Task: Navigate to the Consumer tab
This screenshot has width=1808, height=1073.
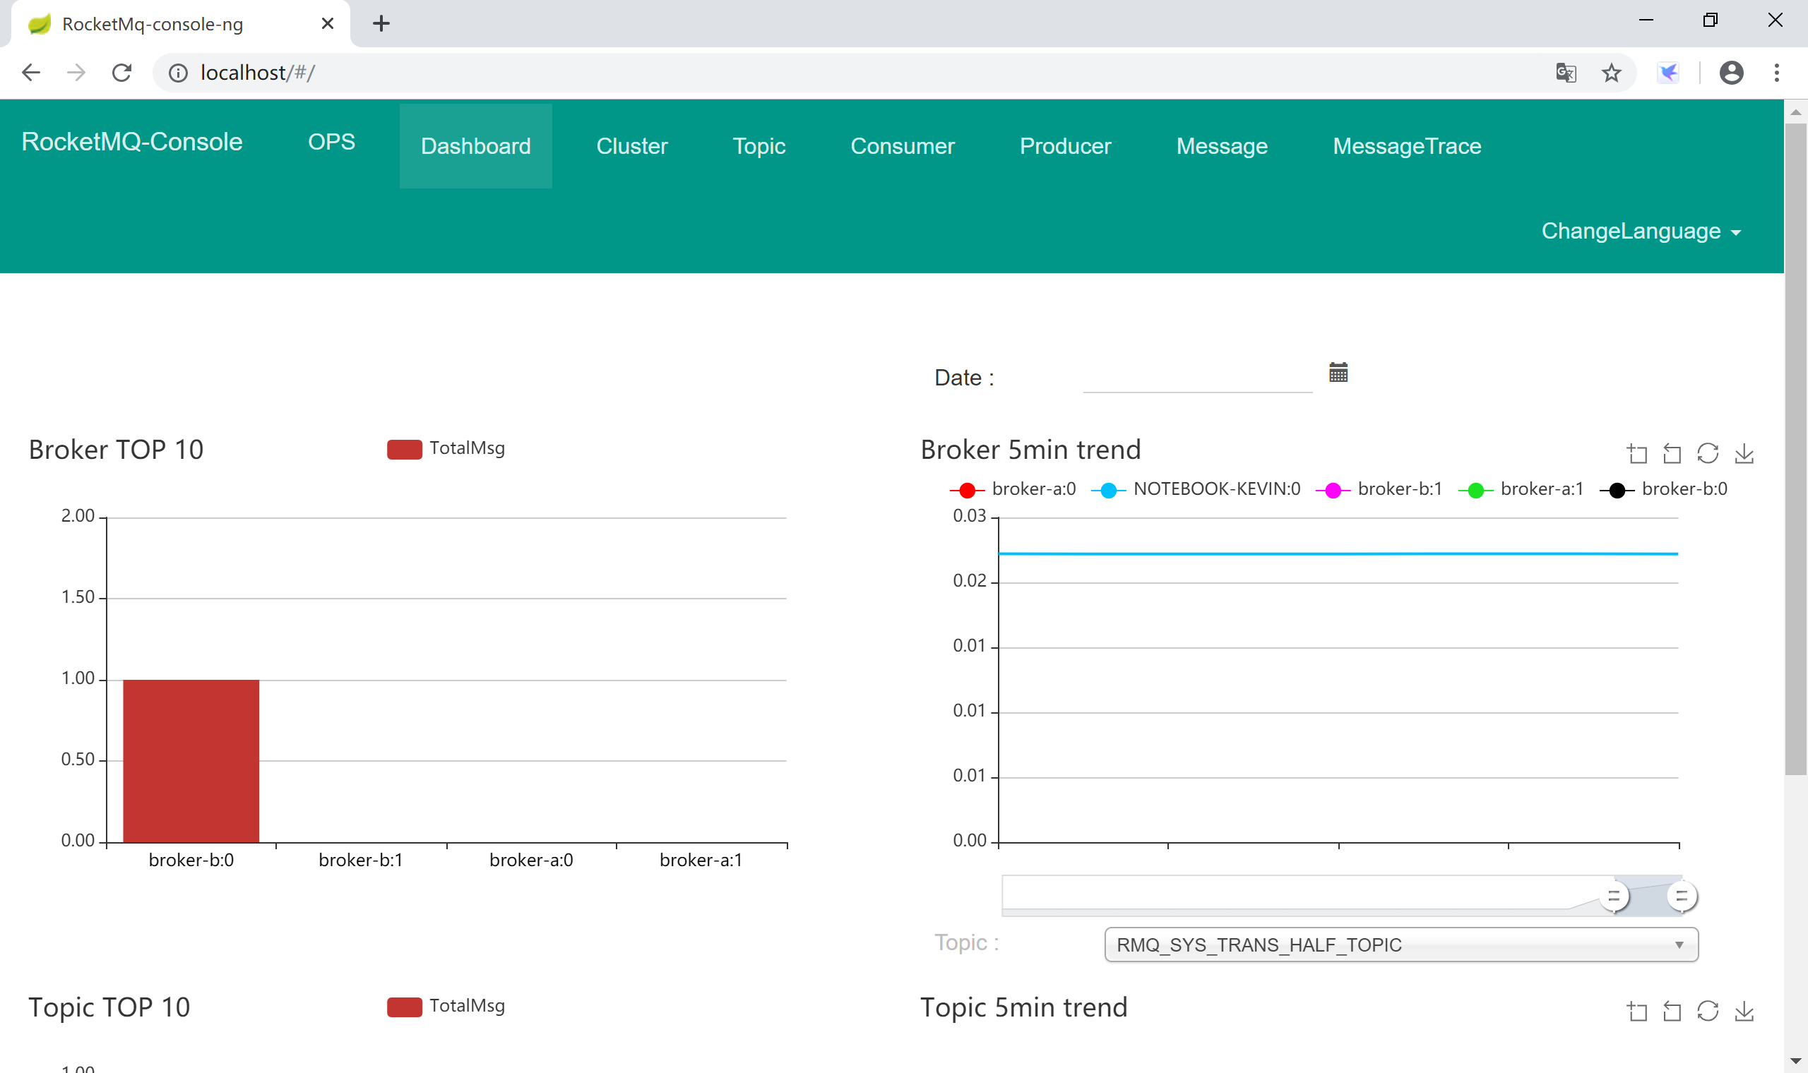Action: point(903,144)
